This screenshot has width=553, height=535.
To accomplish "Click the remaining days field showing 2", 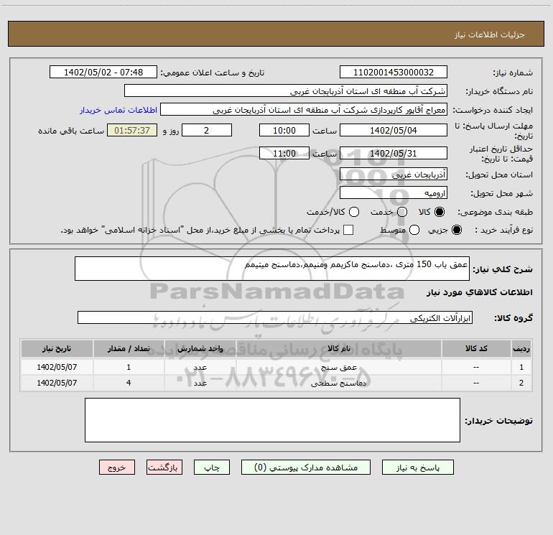I will pos(207,130).
